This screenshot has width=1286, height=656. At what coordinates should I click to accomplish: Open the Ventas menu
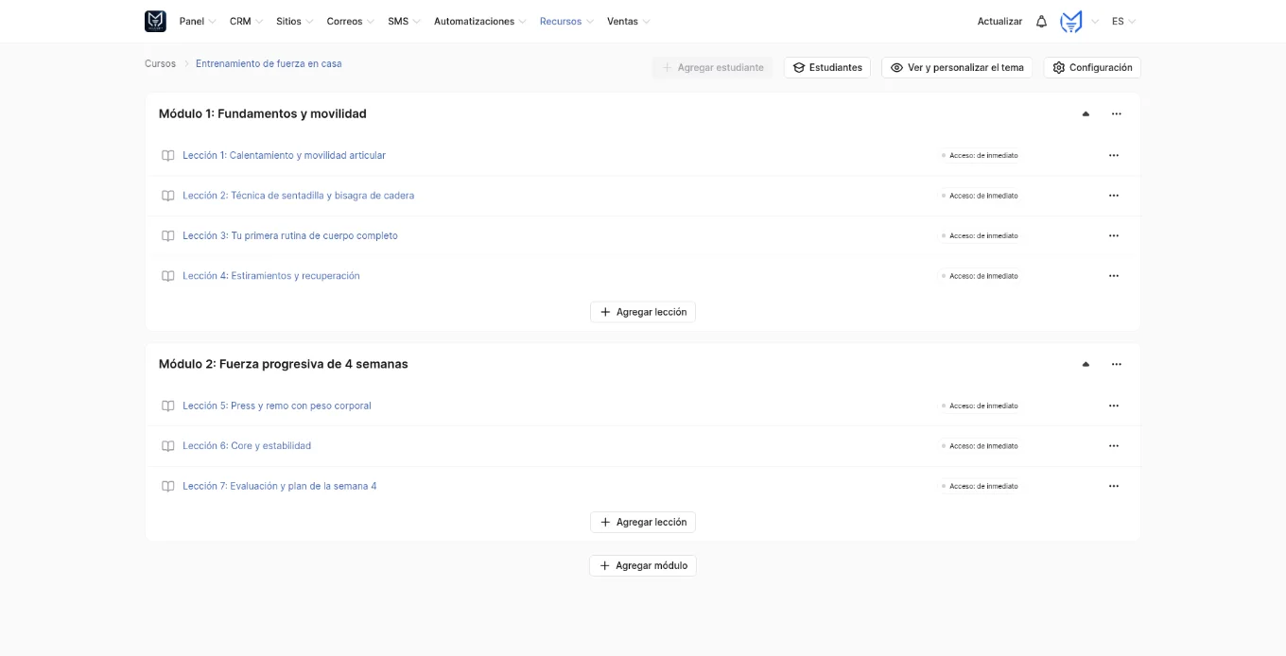pos(629,21)
